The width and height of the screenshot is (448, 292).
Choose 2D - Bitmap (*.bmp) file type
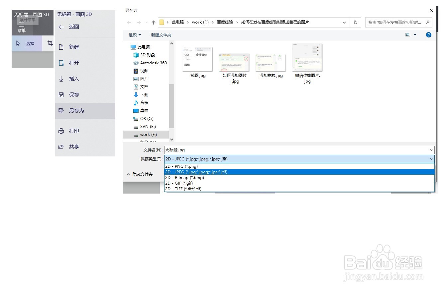[299, 178]
